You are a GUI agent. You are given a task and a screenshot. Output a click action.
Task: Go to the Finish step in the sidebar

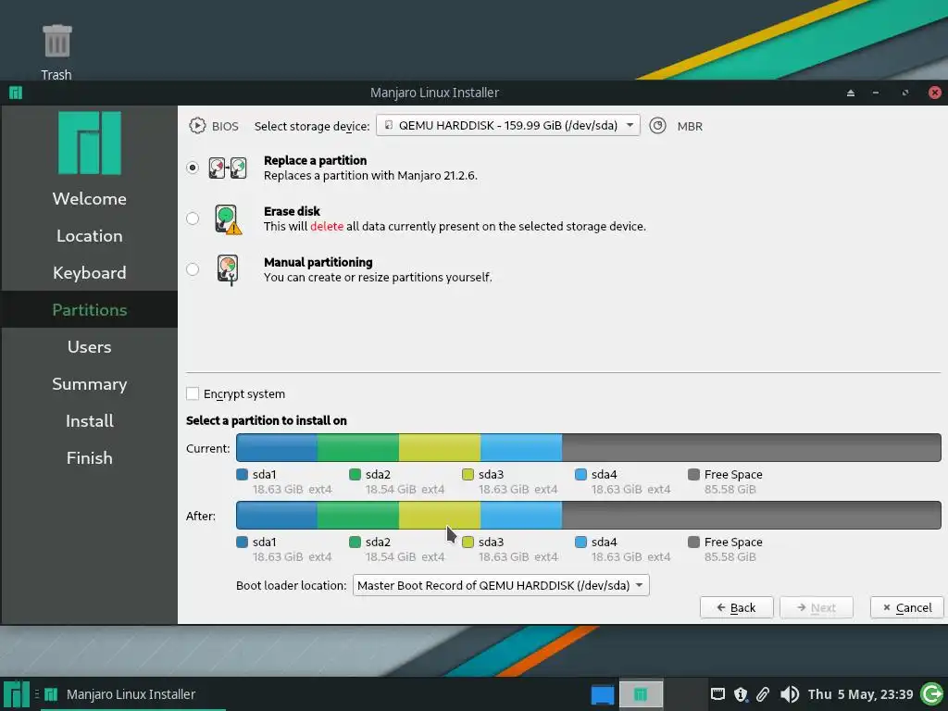tap(90, 457)
